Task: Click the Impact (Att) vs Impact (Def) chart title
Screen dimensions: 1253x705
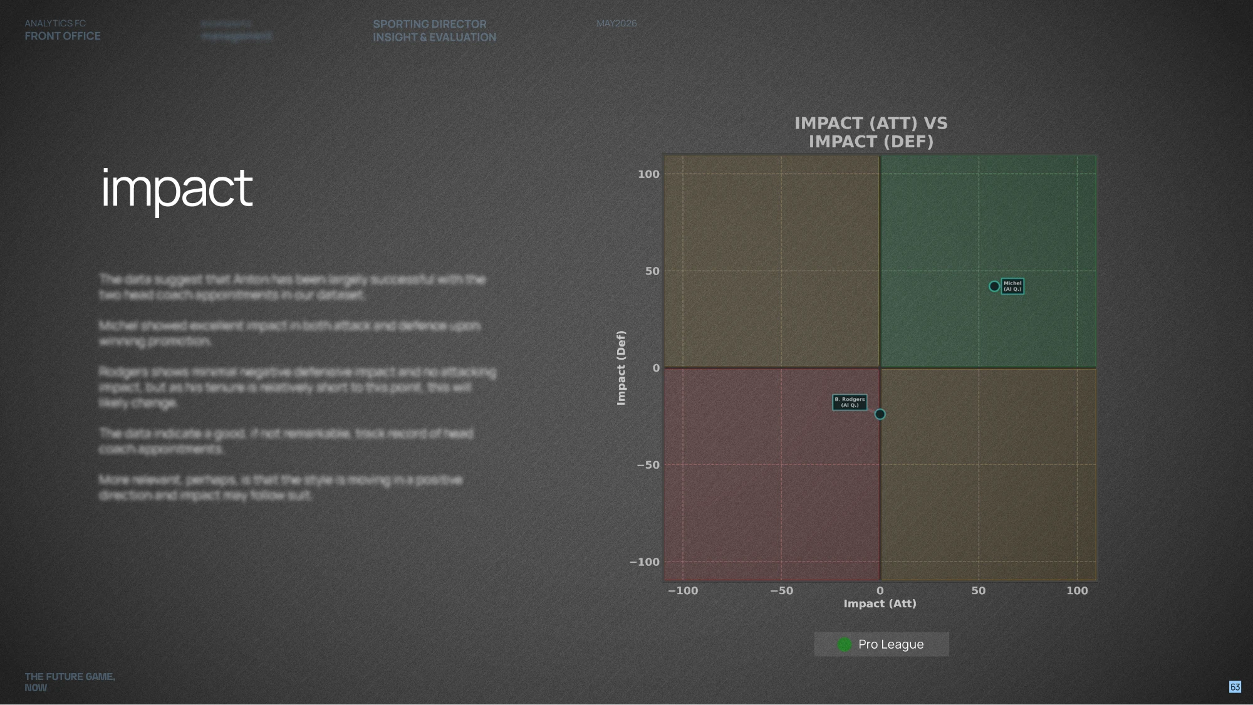Action: [871, 132]
